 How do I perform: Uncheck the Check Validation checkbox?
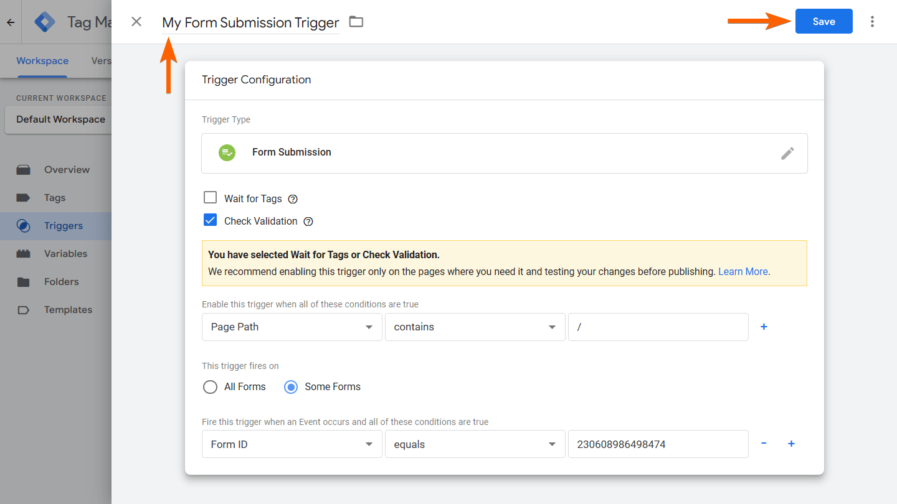[x=211, y=220]
